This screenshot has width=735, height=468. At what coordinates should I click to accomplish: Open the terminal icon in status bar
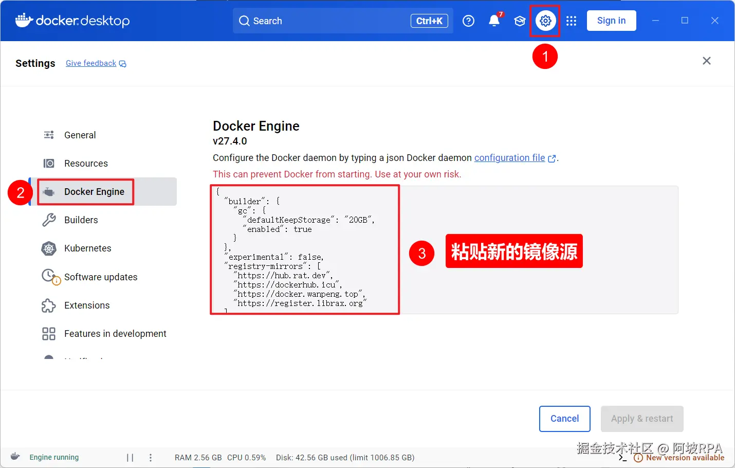(x=622, y=457)
